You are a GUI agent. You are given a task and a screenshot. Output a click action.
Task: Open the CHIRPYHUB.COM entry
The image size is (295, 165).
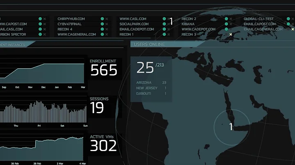(71, 19)
